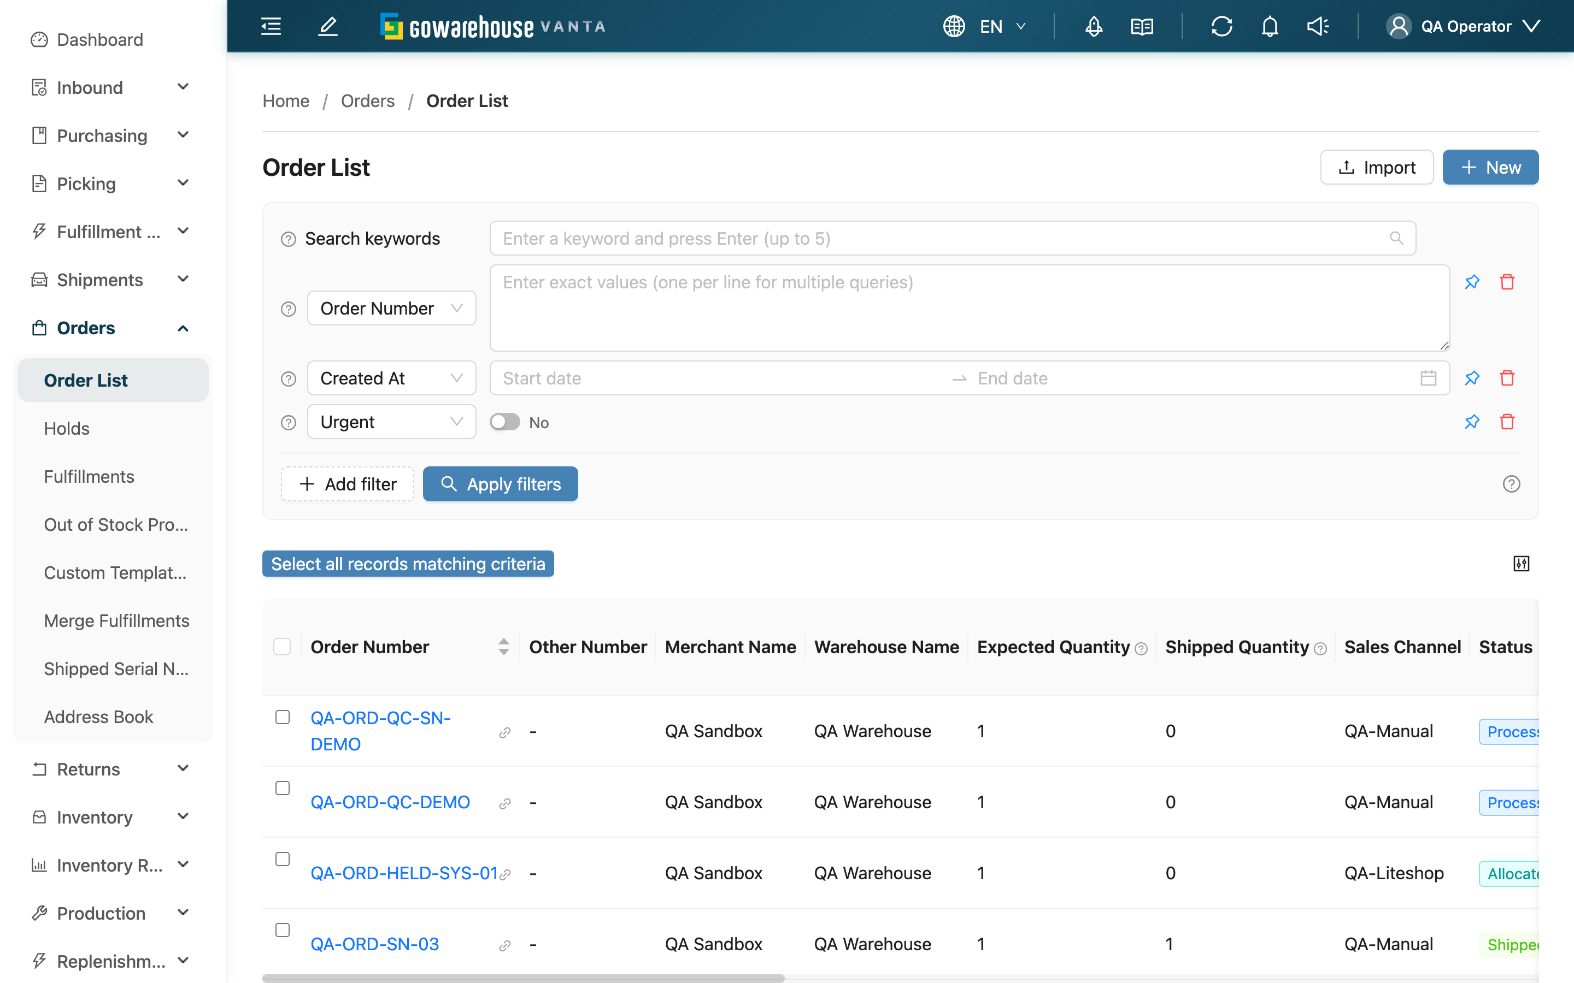Check the QA-ORD-HELD-SYS-01 row checkbox
The height and width of the screenshot is (983, 1574).
[282, 859]
